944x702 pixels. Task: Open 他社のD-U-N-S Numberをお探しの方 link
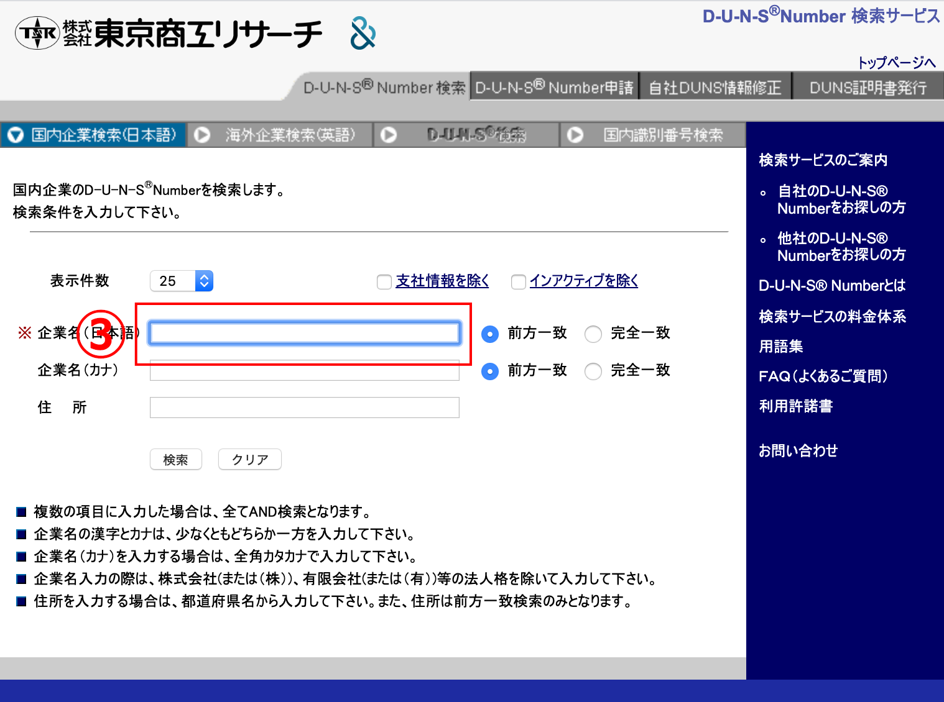[x=841, y=247]
